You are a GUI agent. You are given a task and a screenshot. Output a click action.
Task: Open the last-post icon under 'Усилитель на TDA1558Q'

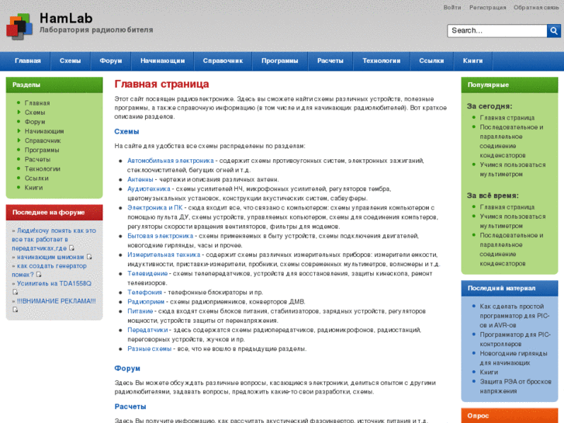click(15, 292)
